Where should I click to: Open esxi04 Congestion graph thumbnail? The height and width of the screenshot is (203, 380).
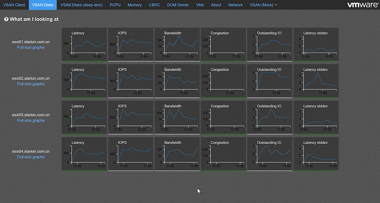point(223,154)
